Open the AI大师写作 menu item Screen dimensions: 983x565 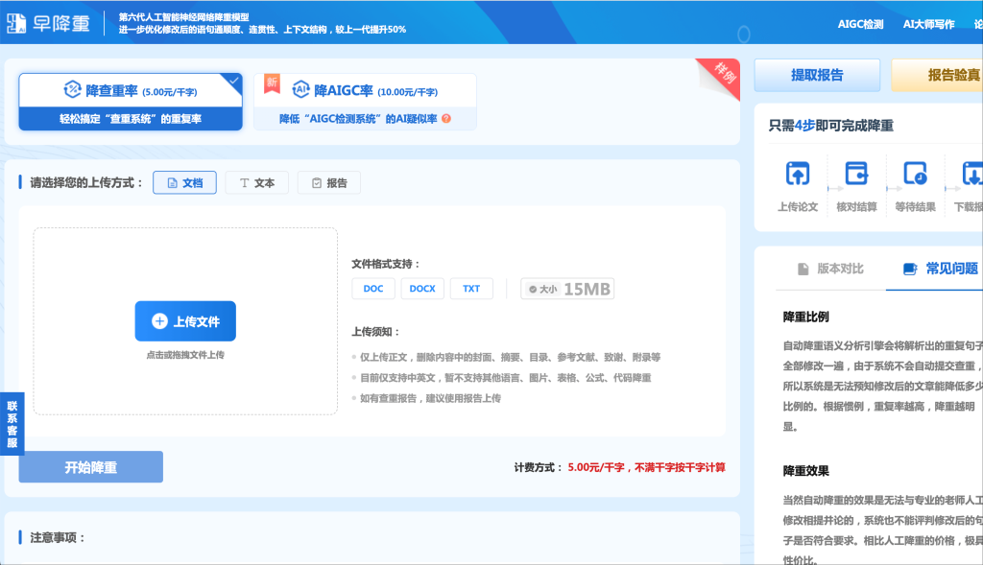[927, 24]
